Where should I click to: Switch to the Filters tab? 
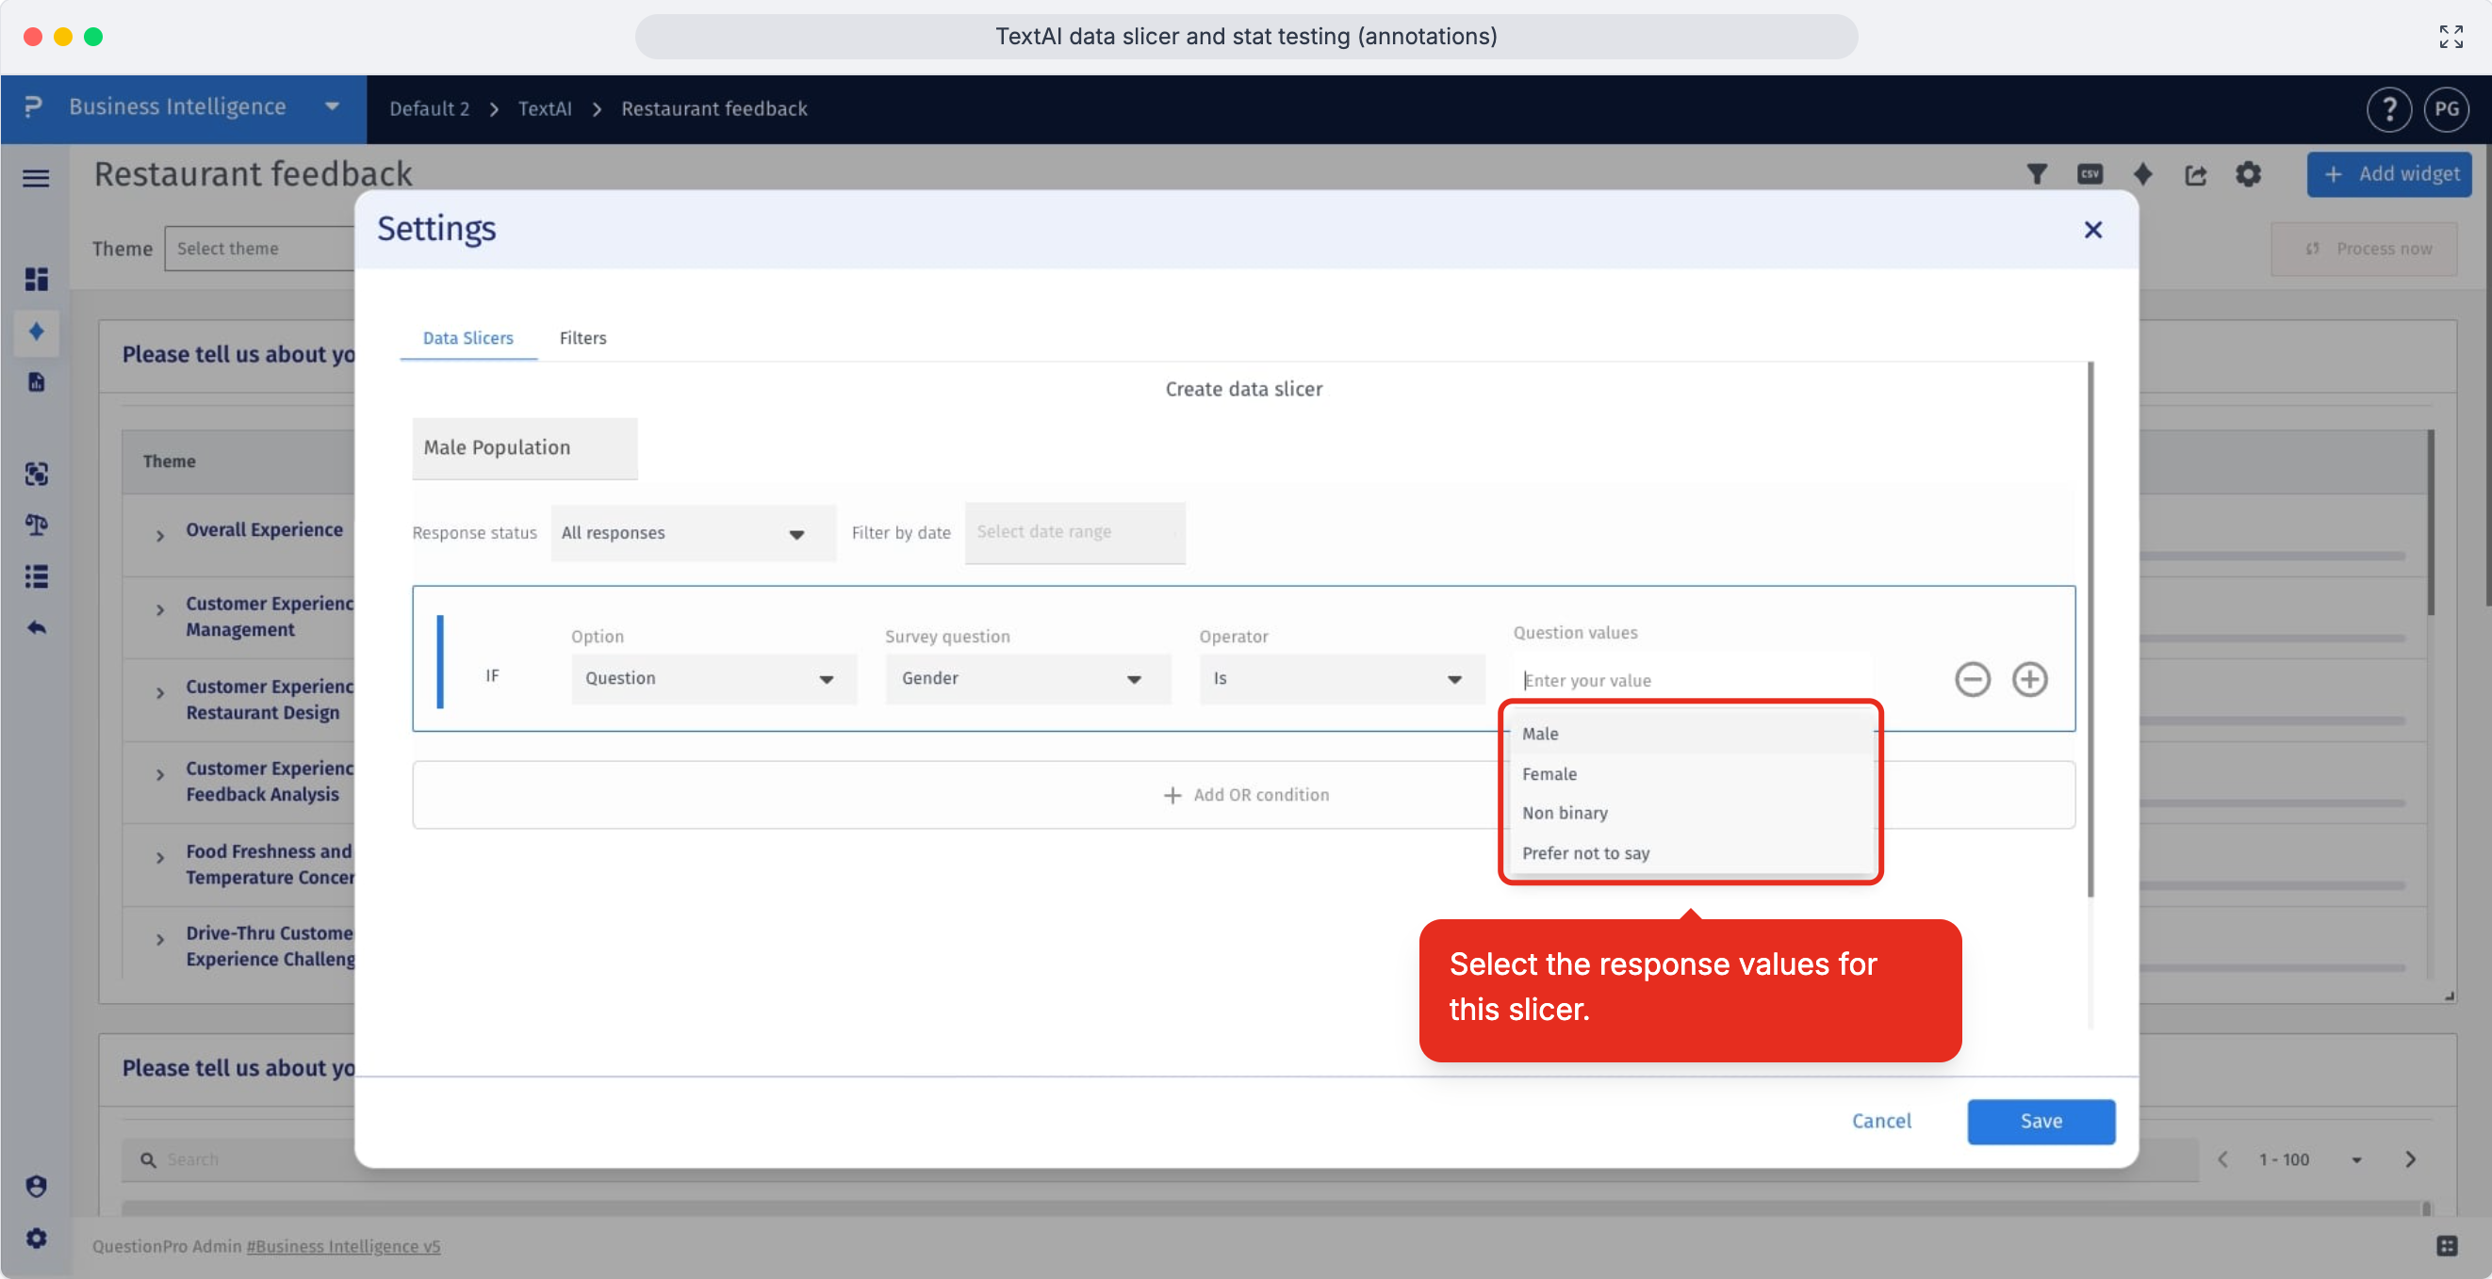pyautogui.click(x=582, y=337)
